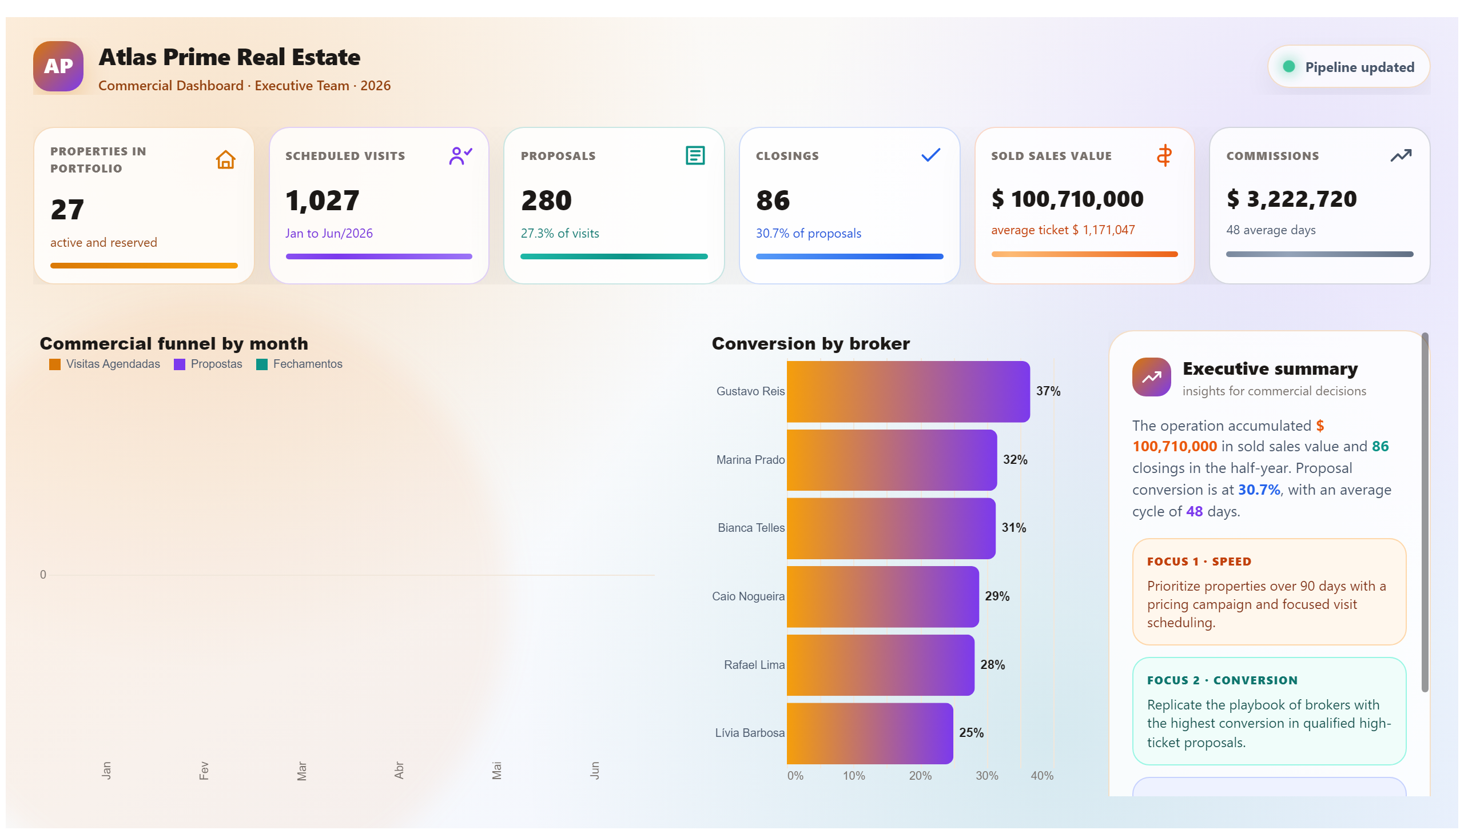
Task: Click the Proposals teal progress bar
Action: [614, 256]
